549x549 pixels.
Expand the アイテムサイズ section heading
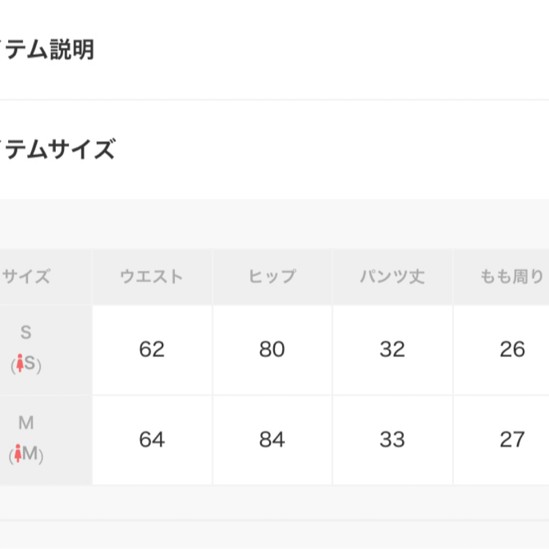point(57,149)
